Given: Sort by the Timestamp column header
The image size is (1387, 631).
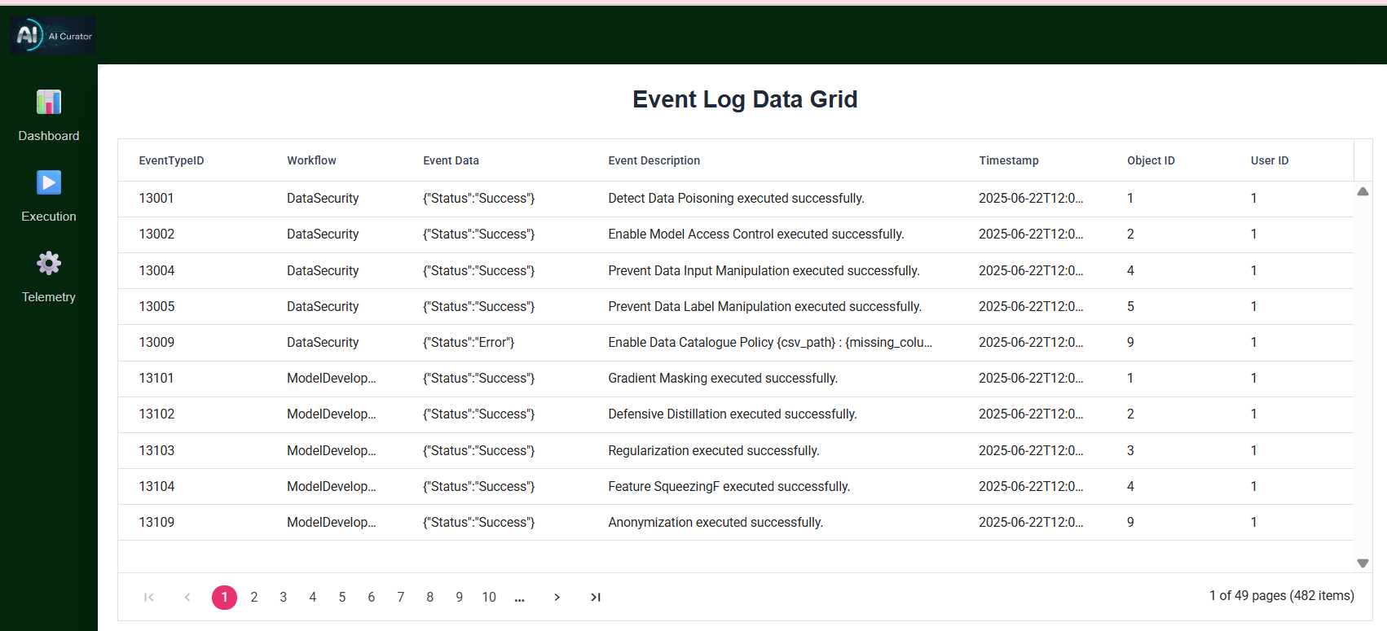Looking at the screenshot, I should pyautogui.click(x=1009, y=160).
